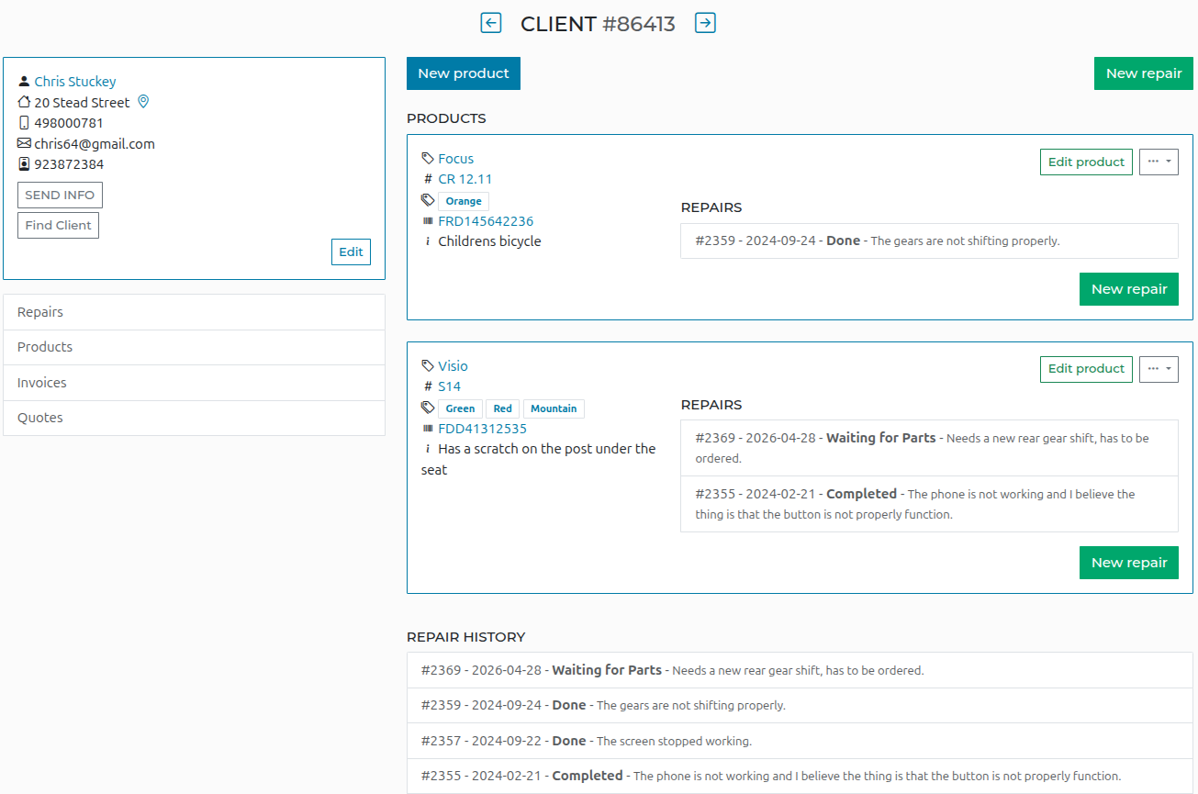Click the person icon beside Chris Stuckey

24,82
